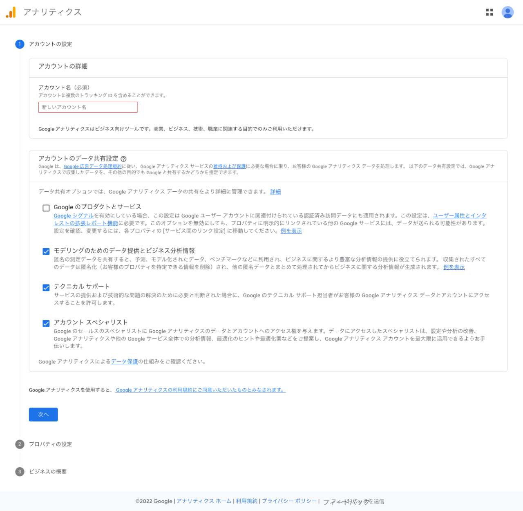Open the Google apps grid icon

point(489,12)
